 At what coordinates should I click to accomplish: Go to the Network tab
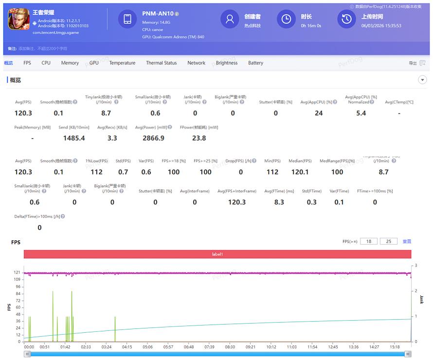pyautogui.click(x=196, y=63)
